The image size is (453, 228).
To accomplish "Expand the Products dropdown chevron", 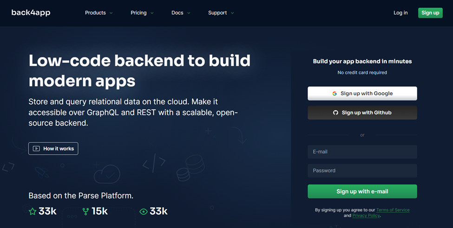I will click(111, 13).
